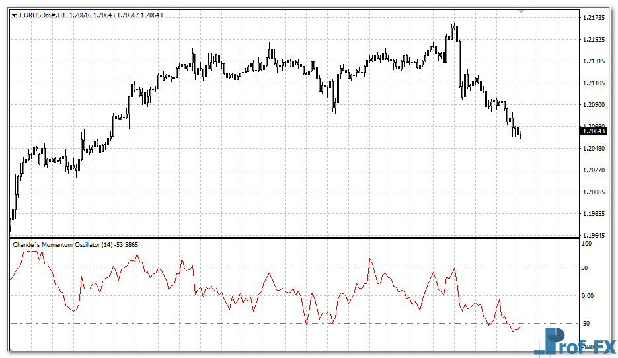Click the current price label 1.20643

(594, 131)
